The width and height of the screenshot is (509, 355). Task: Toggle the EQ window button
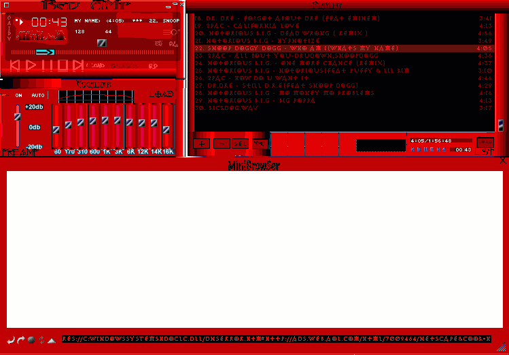[x=159, y=43]
